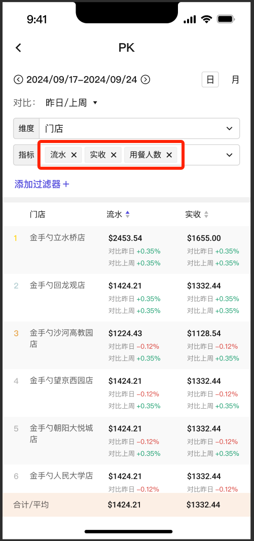Click 添加过滤器 + link

[x=42, y=184]
